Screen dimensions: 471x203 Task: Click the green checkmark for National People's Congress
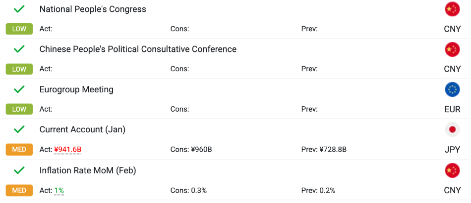[19, 9]
